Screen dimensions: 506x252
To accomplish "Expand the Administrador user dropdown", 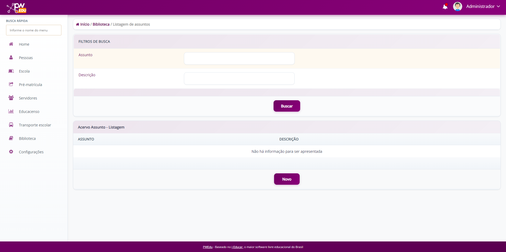I will click(483, 6).
